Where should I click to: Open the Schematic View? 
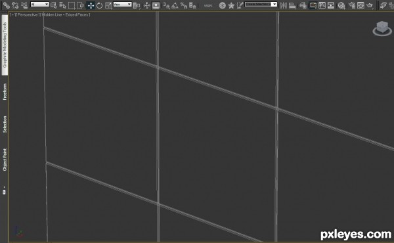click(x=331, y=5)
